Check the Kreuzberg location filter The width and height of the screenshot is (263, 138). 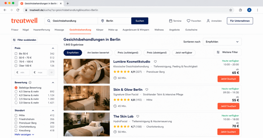point(16,131)
